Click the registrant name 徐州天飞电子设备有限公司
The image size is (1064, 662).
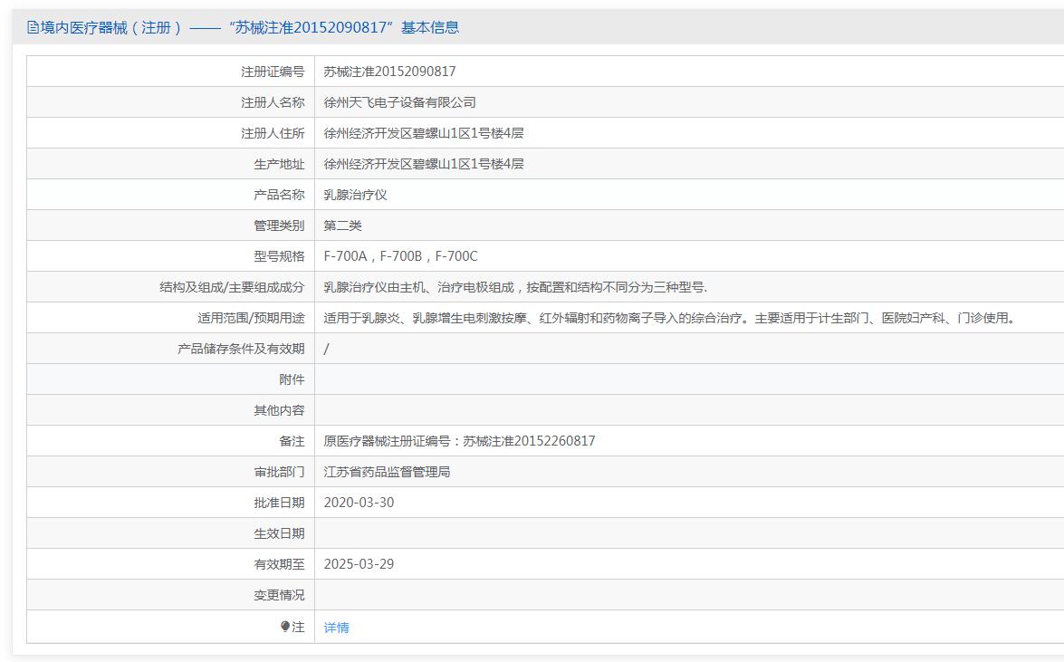click(399, 102)
